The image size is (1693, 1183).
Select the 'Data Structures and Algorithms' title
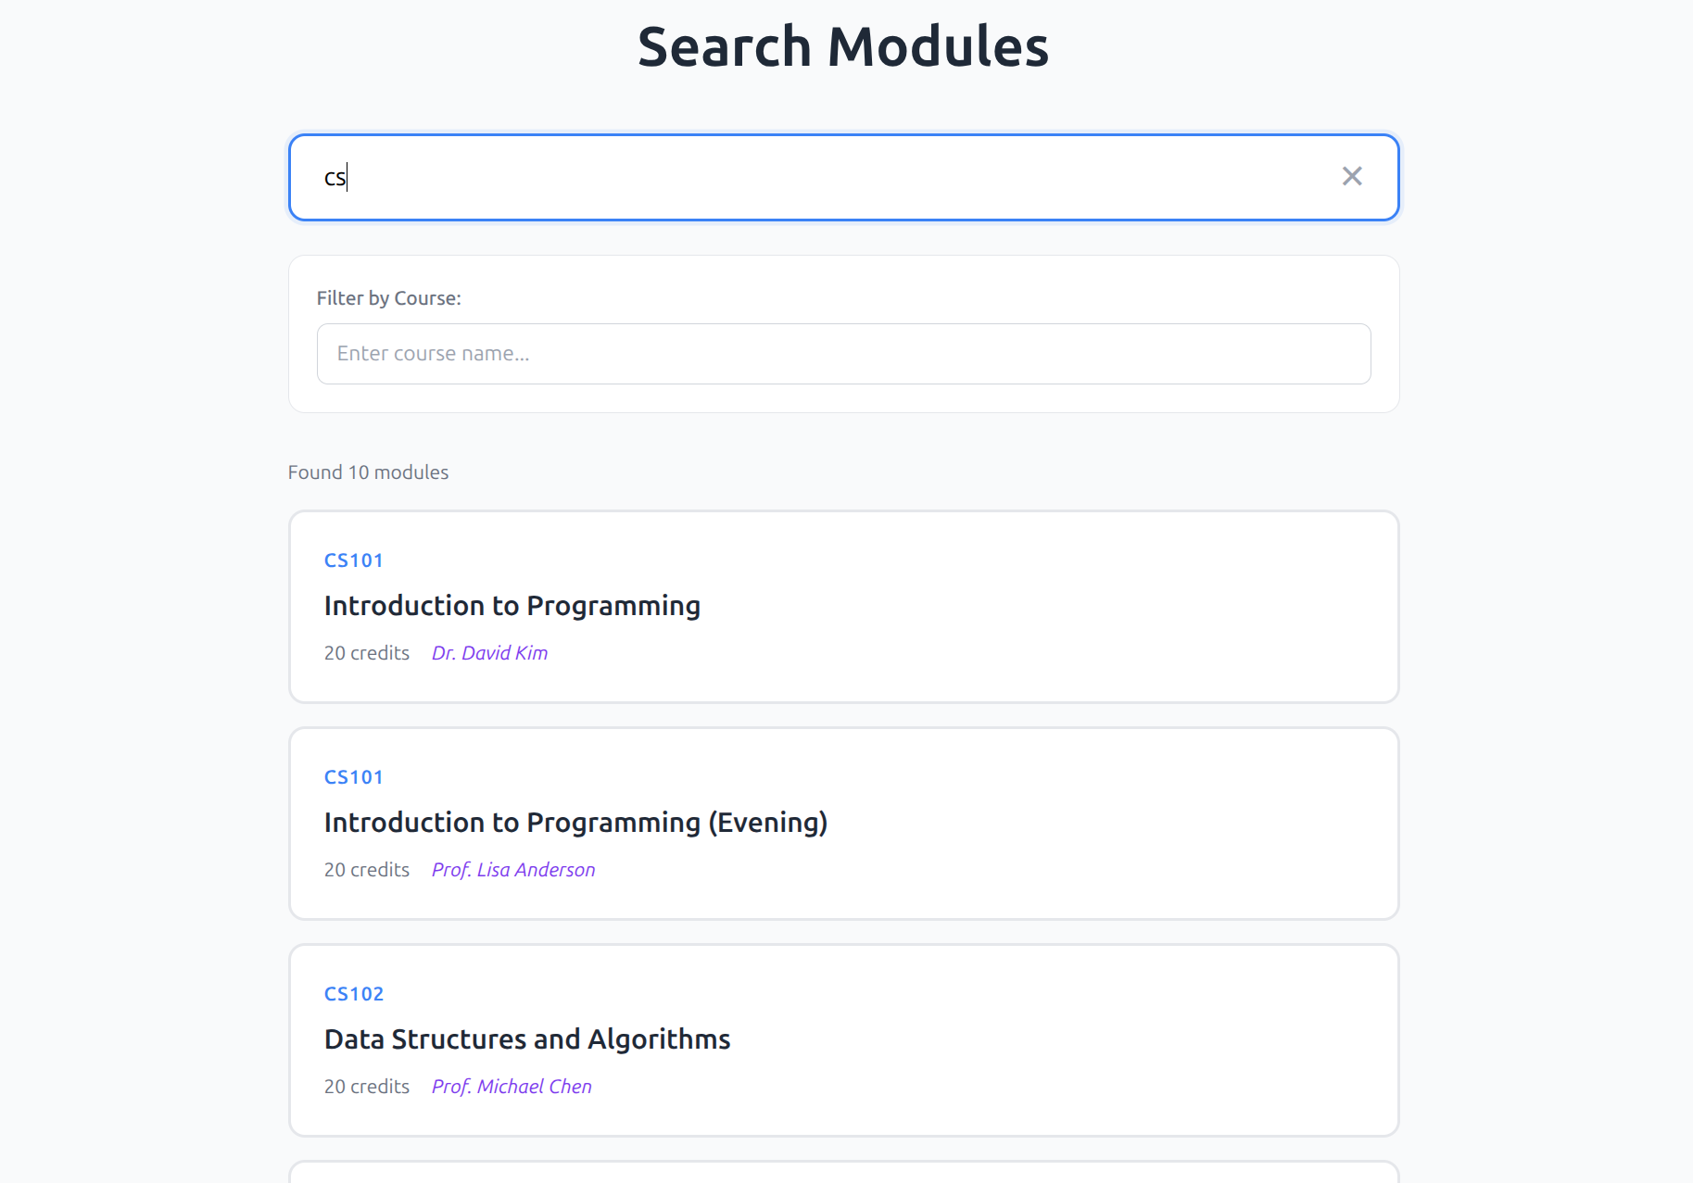(x=527, y=1039)
